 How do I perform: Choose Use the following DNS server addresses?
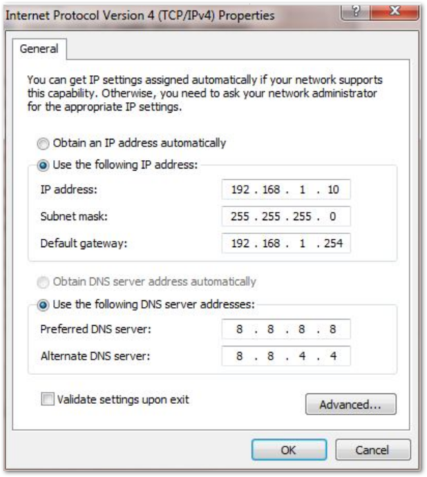[44, 304]
